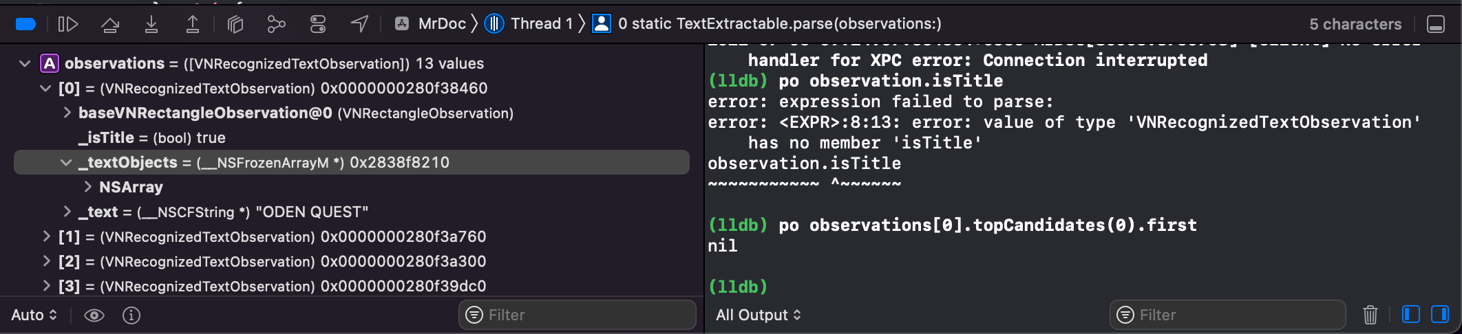This screenshot has width=1462, height=334.
Task: Open the All Output dropdown
Action: (758, 315)
